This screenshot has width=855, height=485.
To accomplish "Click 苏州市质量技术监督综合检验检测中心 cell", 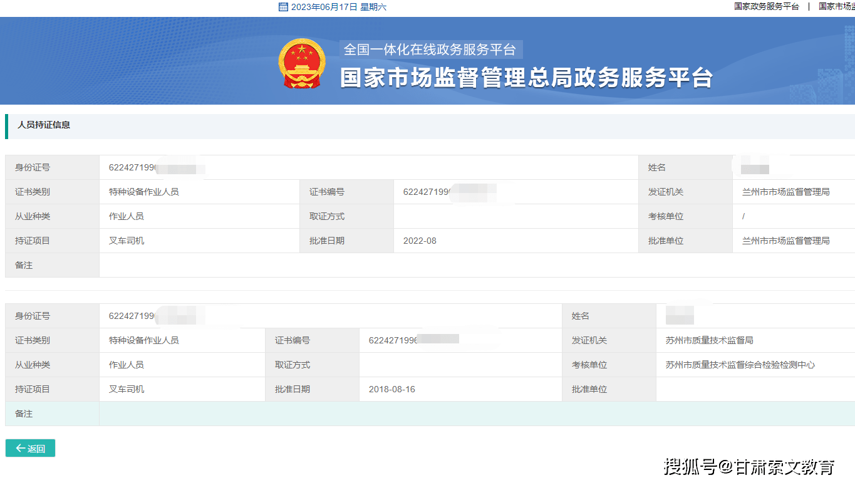I will tap(740, 365).
